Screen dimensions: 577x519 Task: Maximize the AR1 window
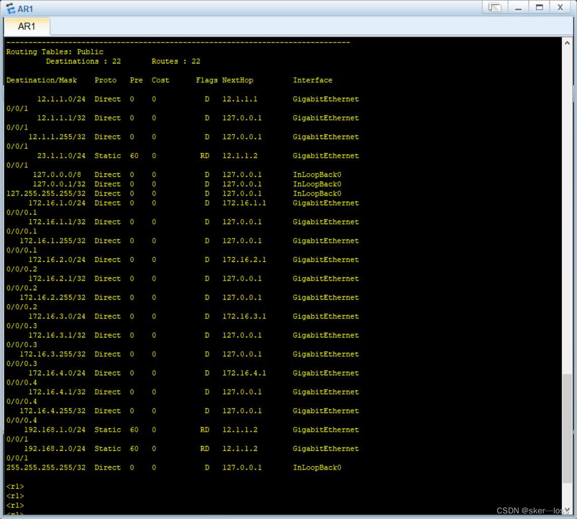tap(540, 8)
